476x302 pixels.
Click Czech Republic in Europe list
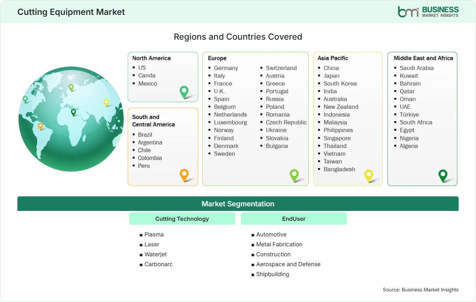coord(286,123)
